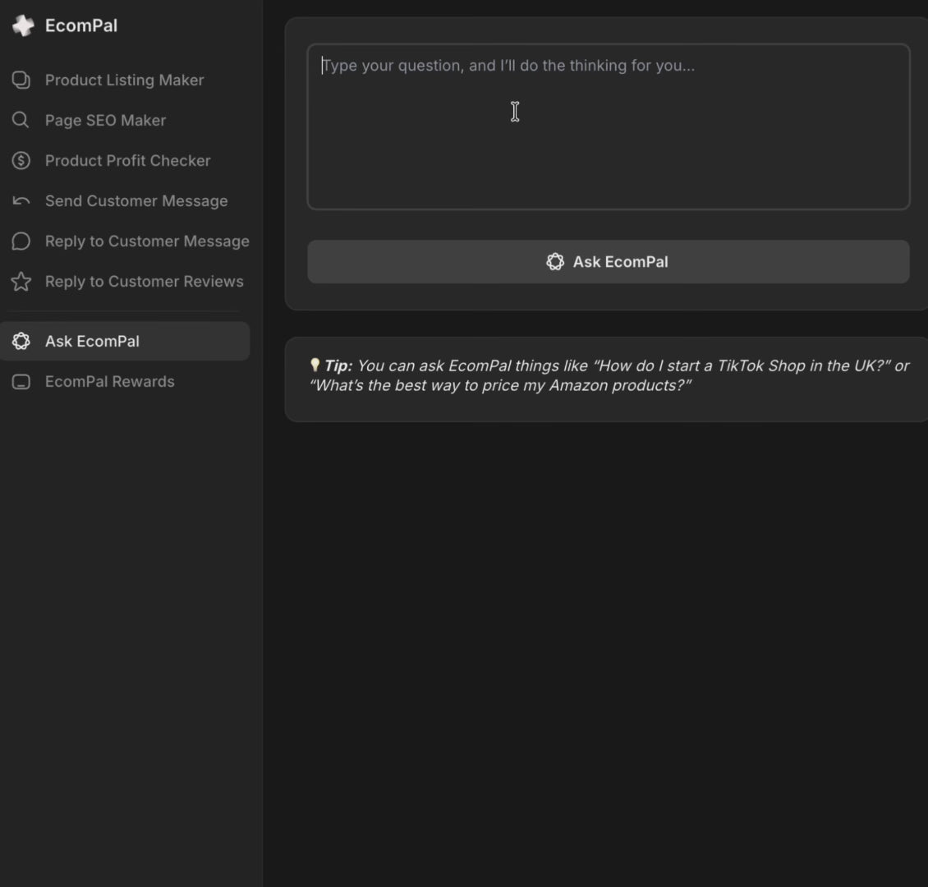The image size is (928, 887).
Task: Click the Reply to Customer Reviews star icon
Action: tap(21, 282)
